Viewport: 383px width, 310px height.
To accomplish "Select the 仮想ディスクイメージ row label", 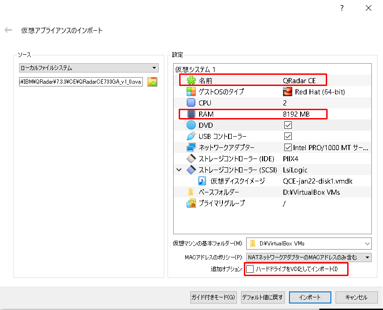I will coord(238,181).
